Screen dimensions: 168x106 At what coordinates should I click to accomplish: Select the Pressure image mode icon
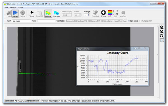point(48,14)
